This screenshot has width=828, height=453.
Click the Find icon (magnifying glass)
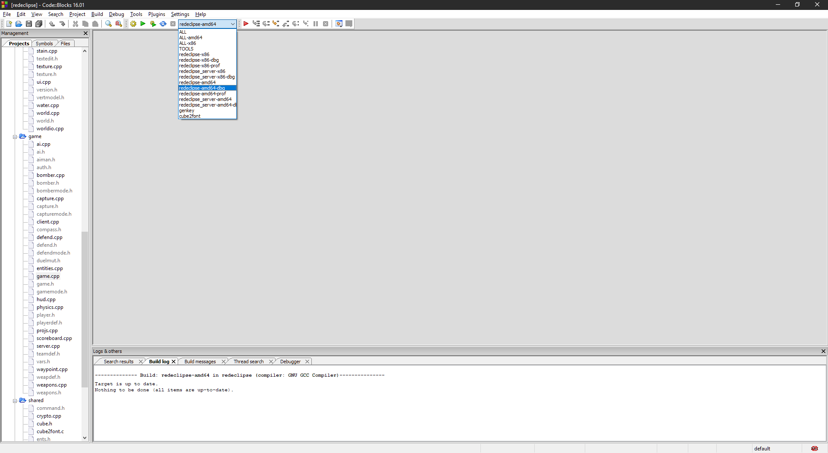(x=108, y=24)
